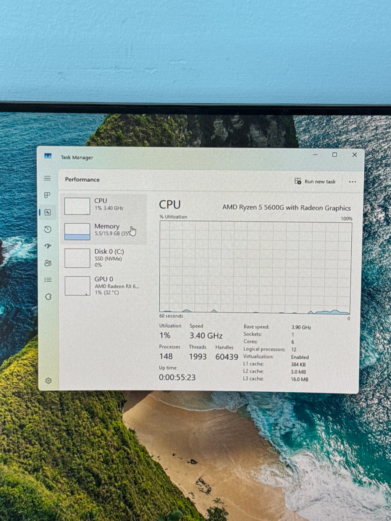Click the up time value 0:00:55:23
Image resolution: width=391 pixels, height=521 pixels.
(x=177, y=377)
